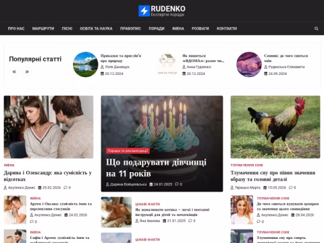Click ТЛУМАЧЕННЯ СНІВ category above rooster article
This screenshot has height=243, width=324.
pyautogui.click(x=246, y=165)
